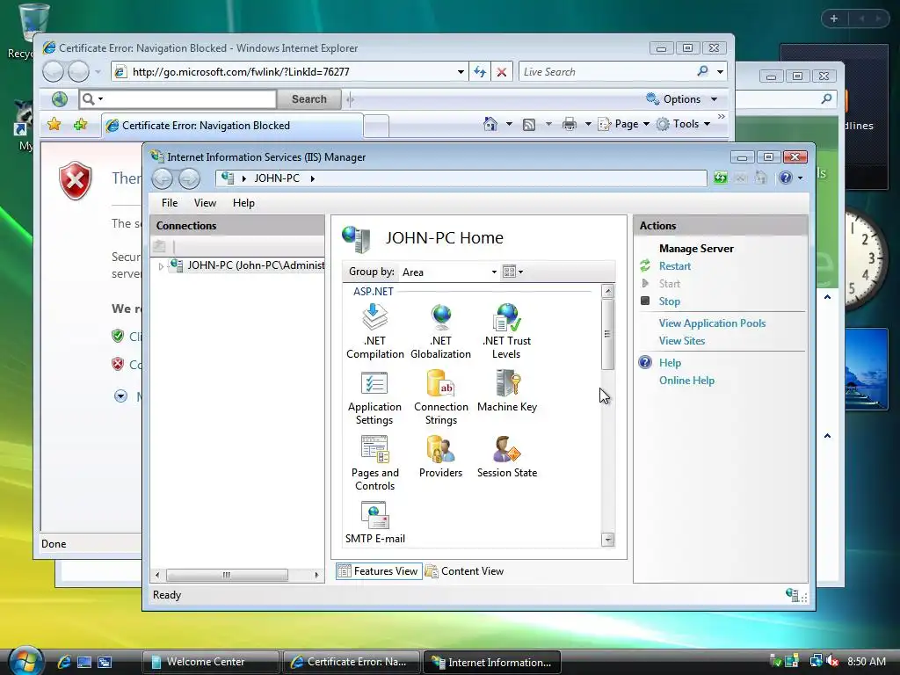Switch to Certificate Error taskbar button
This screenshot has width=900, height=675.
351,662
